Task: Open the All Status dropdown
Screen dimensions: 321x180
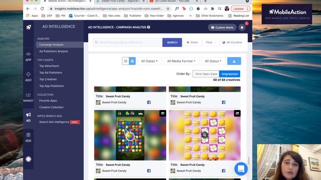Action: tap(213, 61)
